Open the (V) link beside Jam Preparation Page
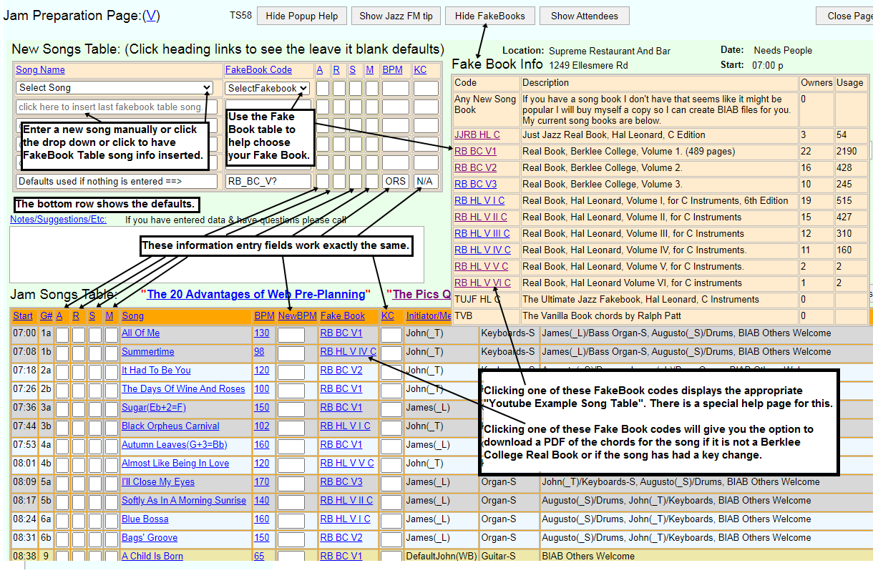873x578 pixels. pyautogui.click(x=152, y=16)
